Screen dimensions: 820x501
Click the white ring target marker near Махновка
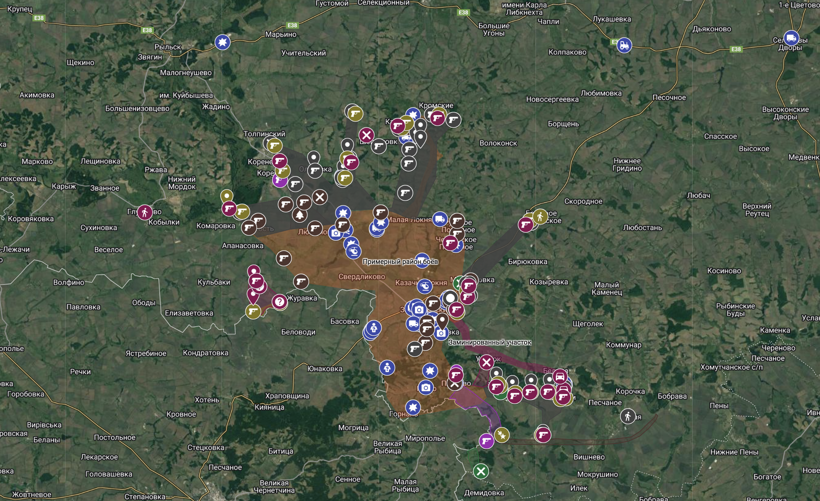click(450, 298)
